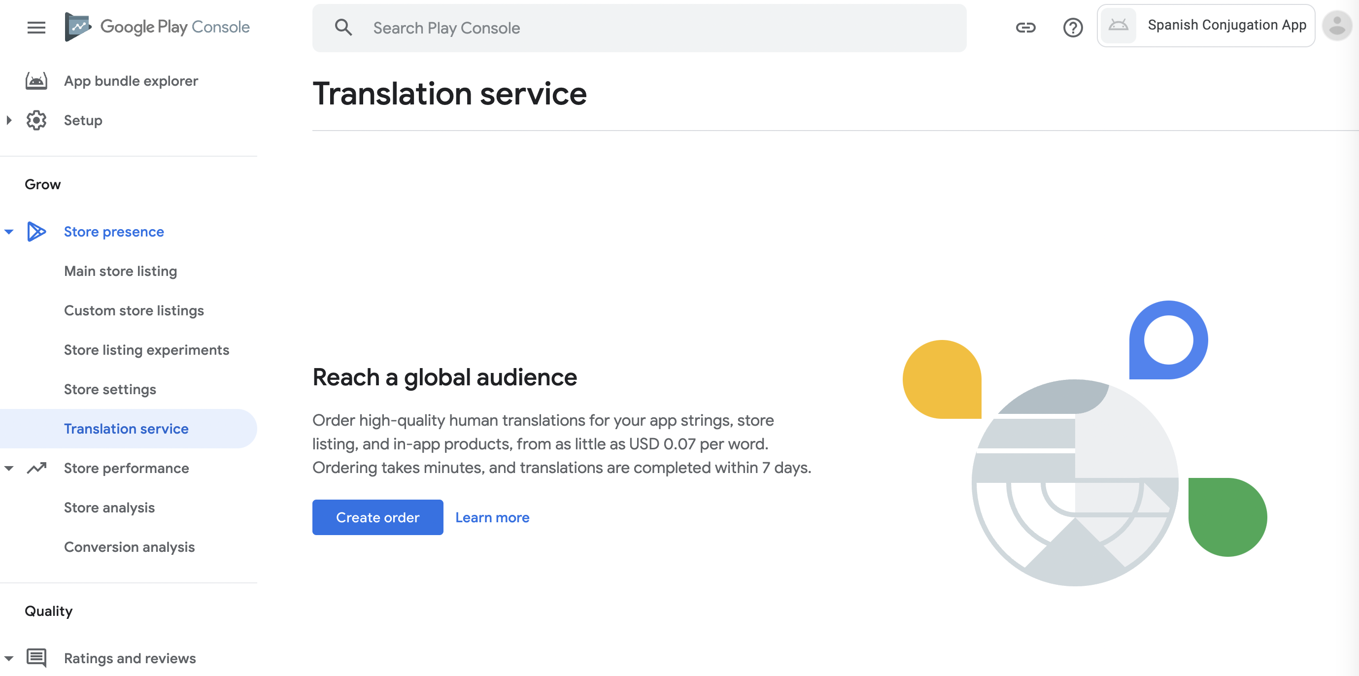The image size is (1359, 676).
Task: Navigate to Store analysis section
Action: pyautogui.click(x=109, y=507)
